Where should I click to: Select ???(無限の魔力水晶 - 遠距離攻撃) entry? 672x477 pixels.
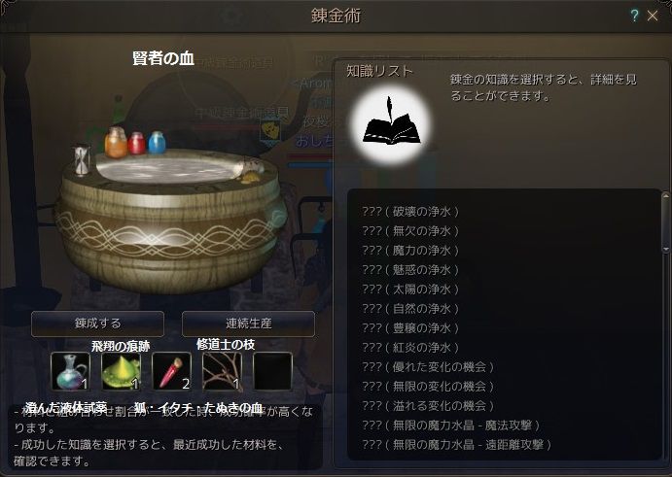(456, 445)
